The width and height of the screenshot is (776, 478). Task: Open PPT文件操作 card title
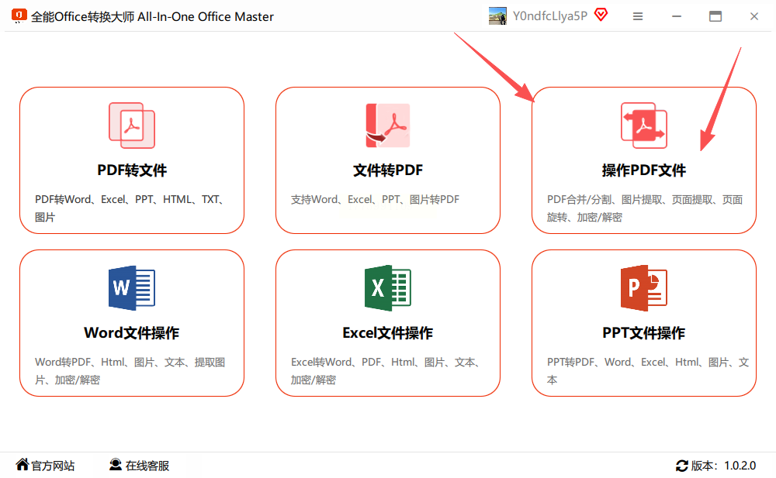(x=644, y=332)
